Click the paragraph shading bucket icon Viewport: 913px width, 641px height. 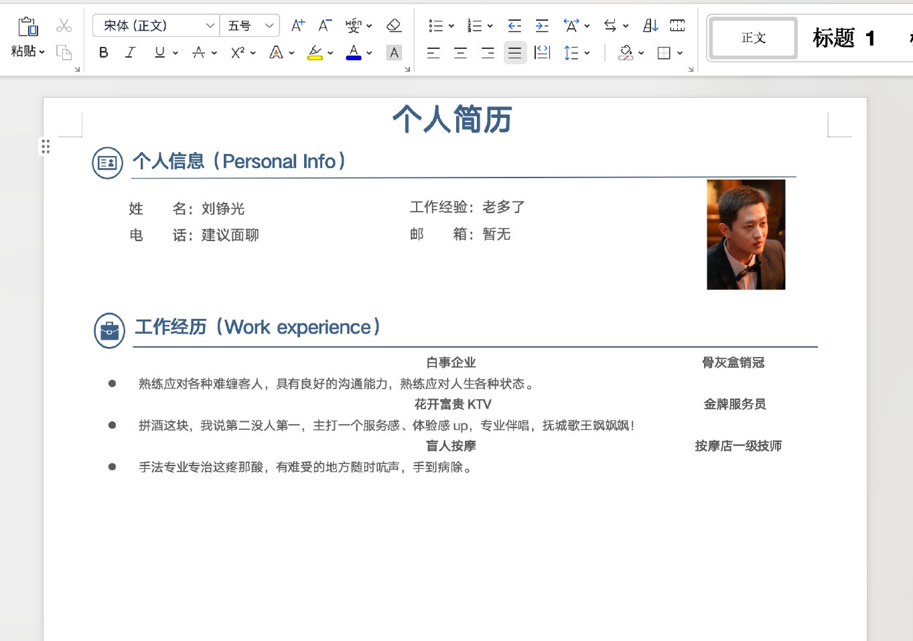[x=626, y=52]
